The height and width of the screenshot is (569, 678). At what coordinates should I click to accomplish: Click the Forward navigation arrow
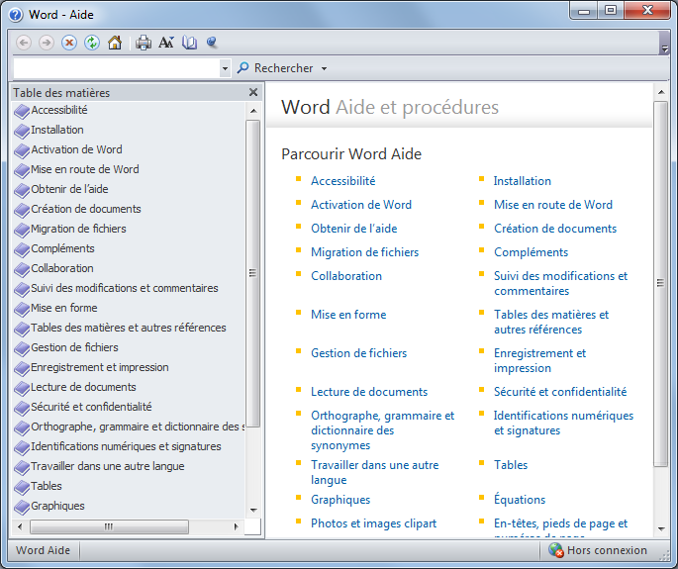[x=47, y=43]
